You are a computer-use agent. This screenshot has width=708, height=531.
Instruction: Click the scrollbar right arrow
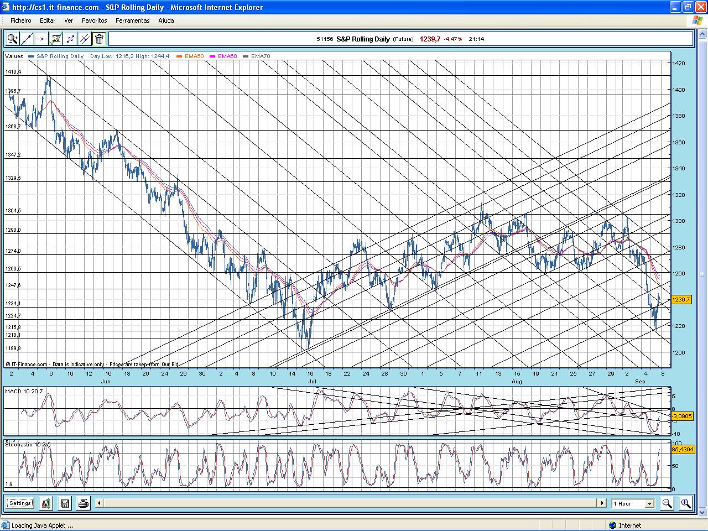coord(602,503)
